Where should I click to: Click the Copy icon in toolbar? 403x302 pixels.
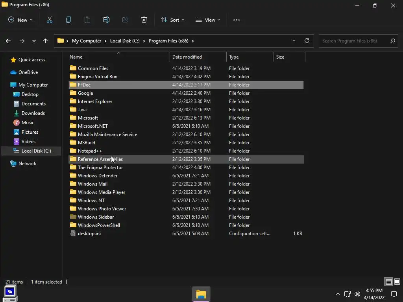point(68,20)
